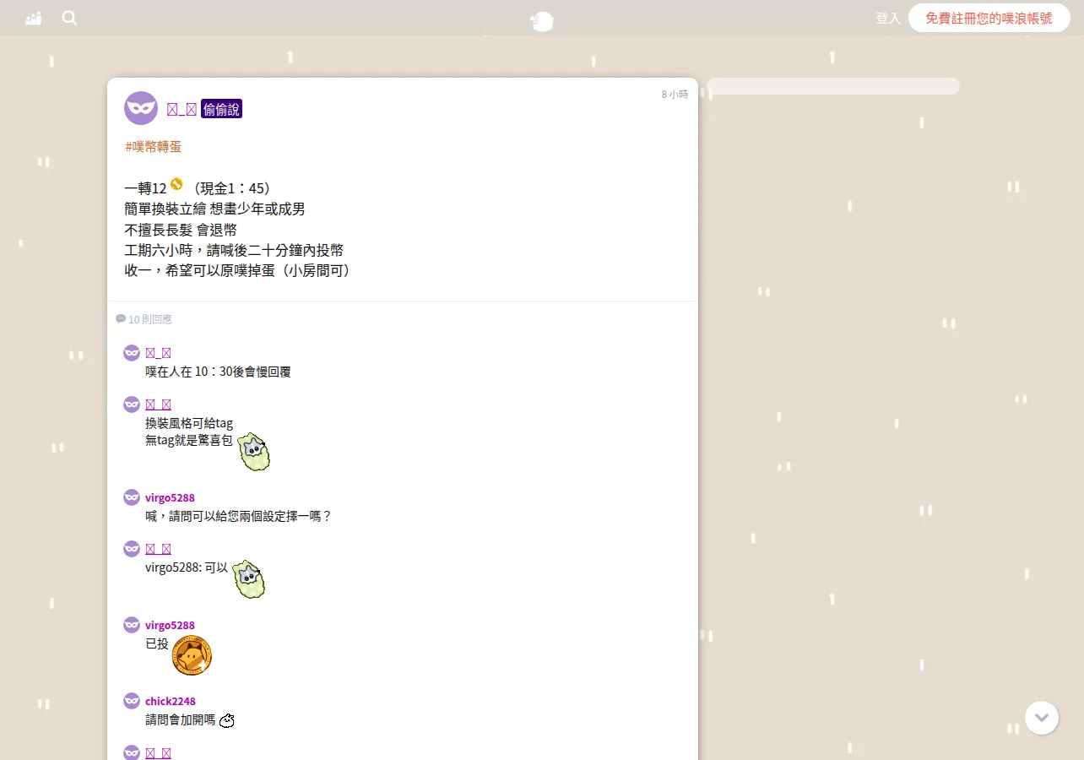
Task: Click virgo5288's avatar beside 請問可以給您兩個設定擇一嗎
Action: click(x=132, y=497)
